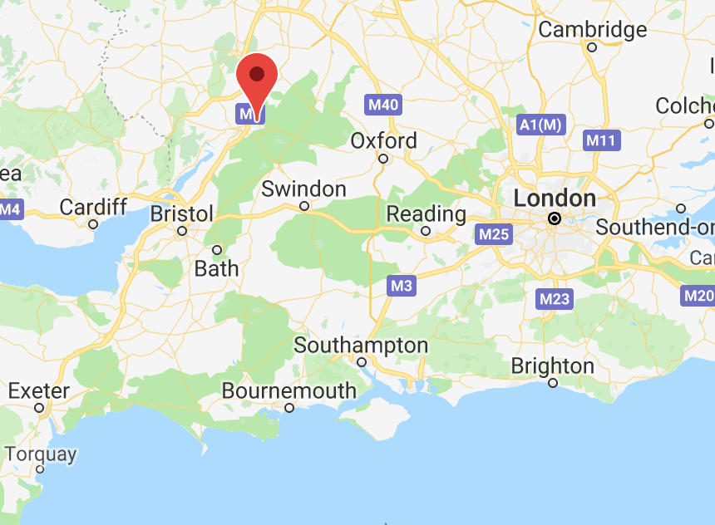Select the M40 motorway shield
Image resolution: width=715 pixels, height=525 pixels.
coord(383,105)
